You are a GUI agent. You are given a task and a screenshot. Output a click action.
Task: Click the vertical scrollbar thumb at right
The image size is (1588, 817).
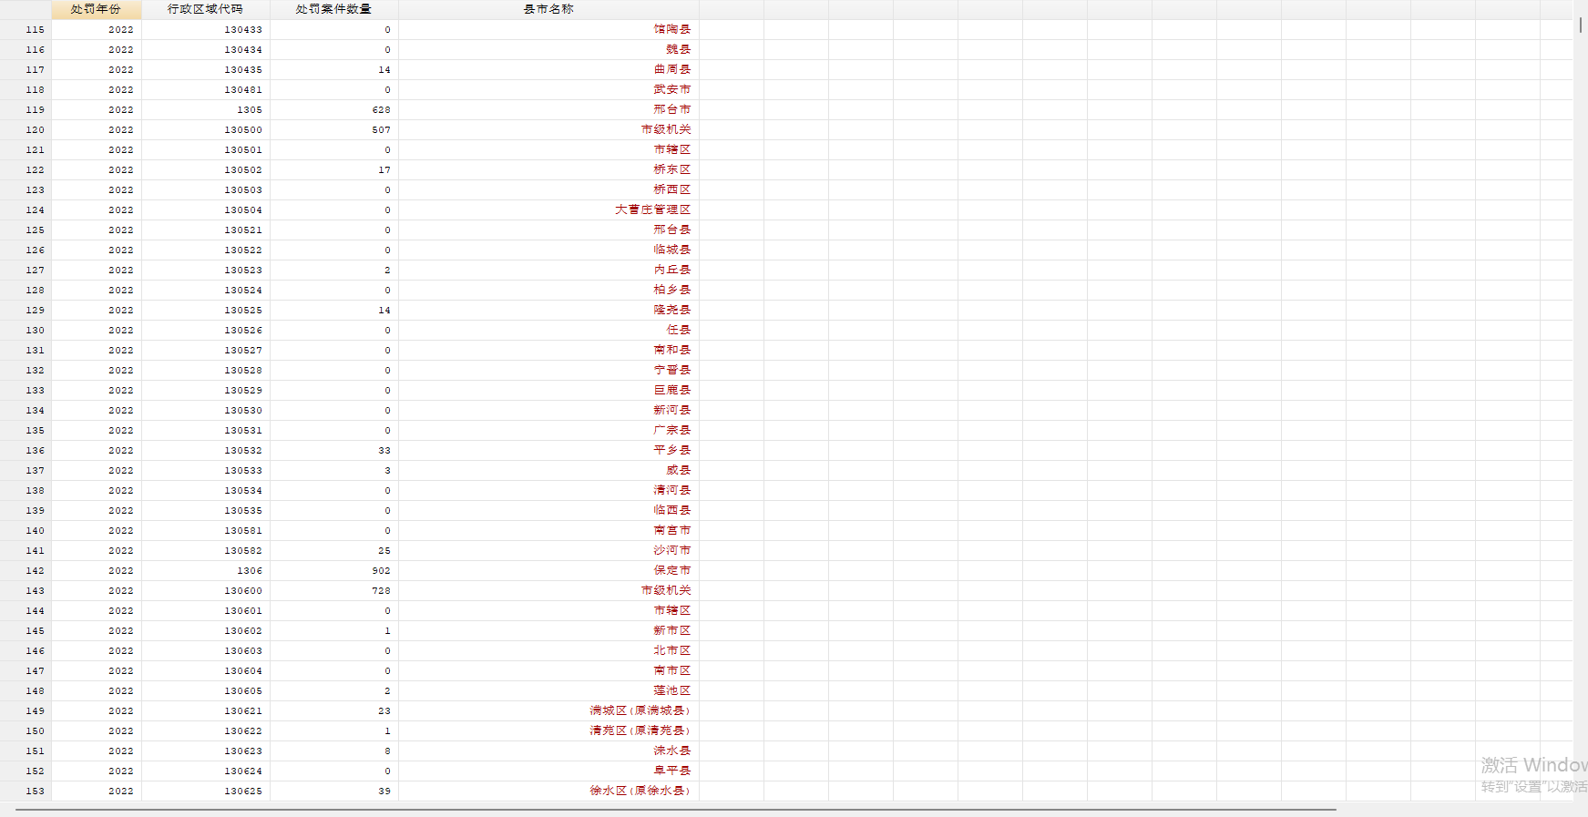click(x=1581, y=25)
